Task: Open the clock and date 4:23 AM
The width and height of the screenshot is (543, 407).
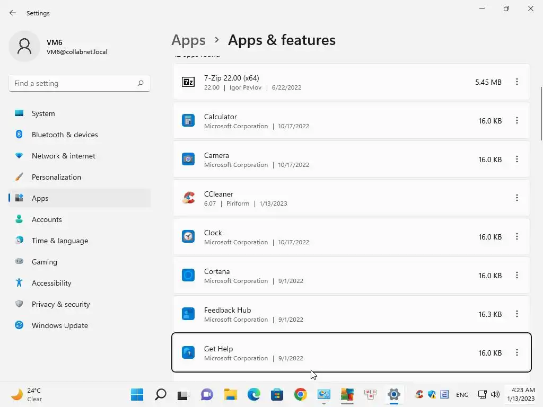Action: click(x=521, y=394)
